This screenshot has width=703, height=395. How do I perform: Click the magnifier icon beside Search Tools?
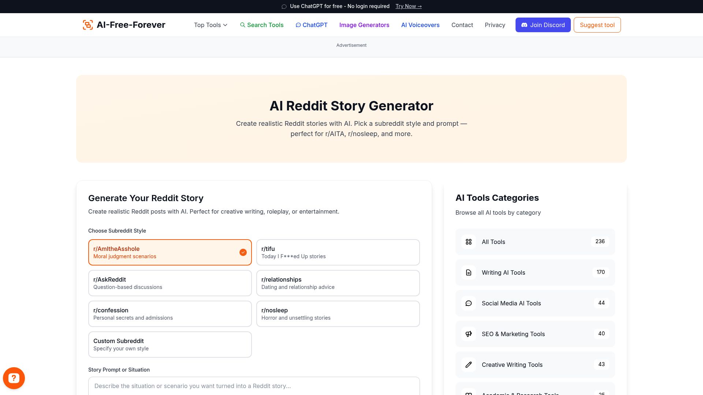[x=243, y=25]
